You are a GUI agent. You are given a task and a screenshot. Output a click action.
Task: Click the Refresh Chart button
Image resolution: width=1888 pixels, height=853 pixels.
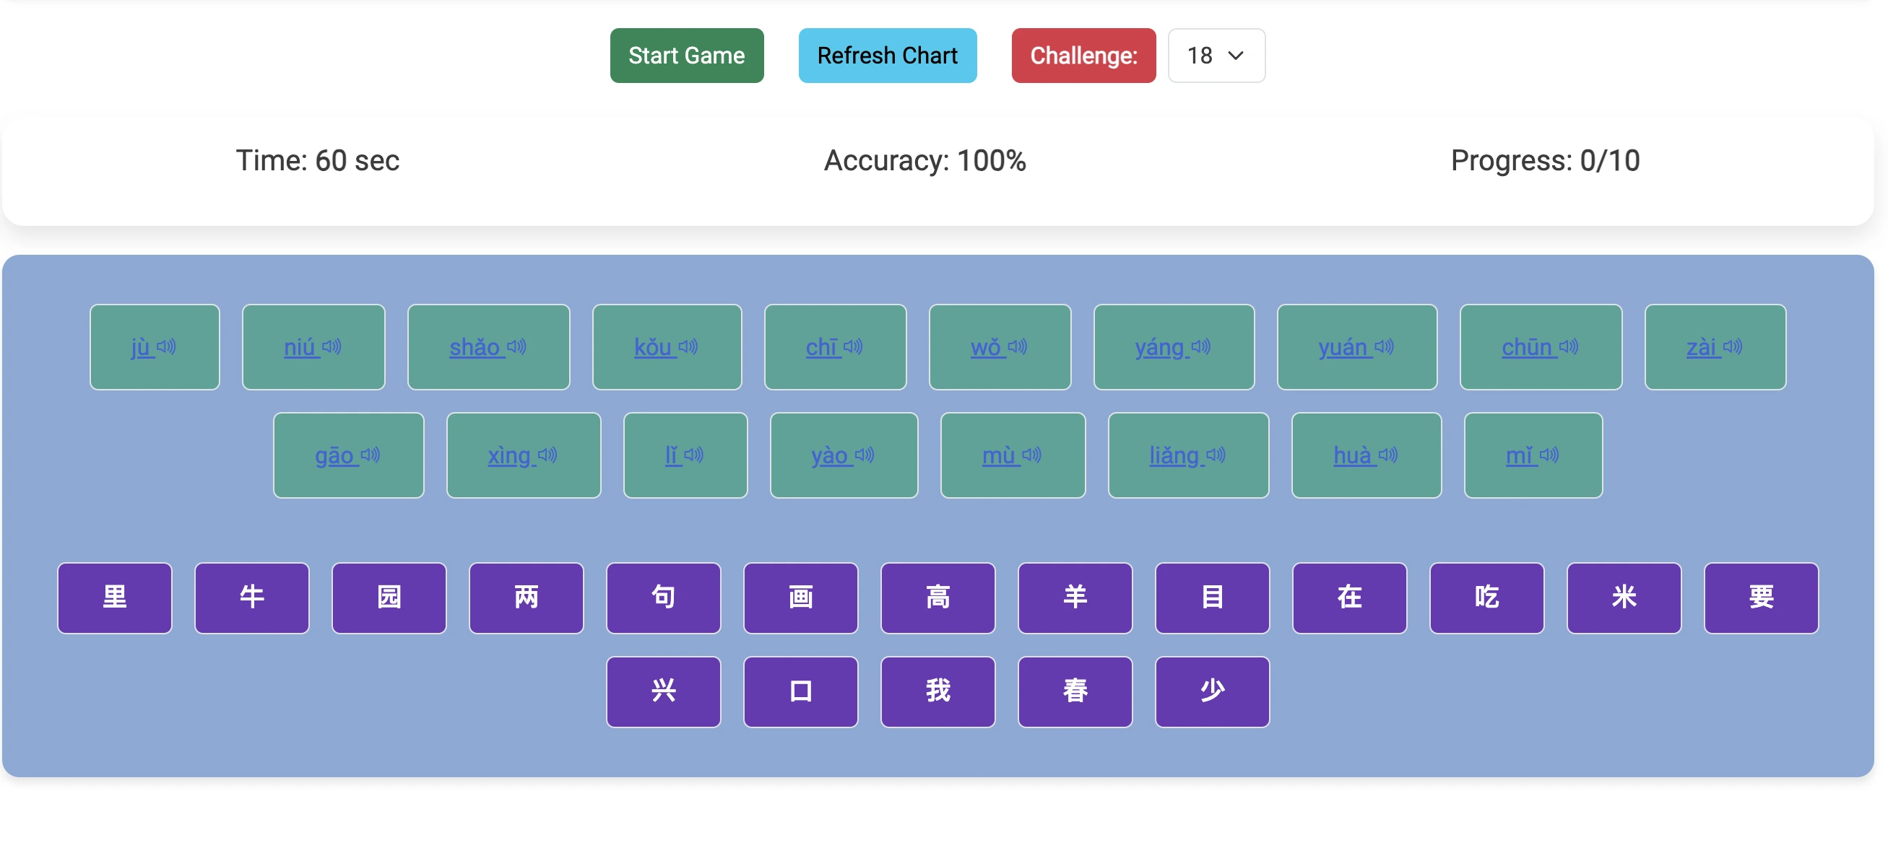click(x=887, y=56)
